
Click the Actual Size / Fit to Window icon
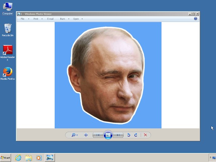tap(86, 135)
